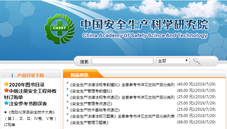The height and width of the screenshot is (129, 227).
Task: Open the 全部 search category dropdown
Action: [173, 61]
